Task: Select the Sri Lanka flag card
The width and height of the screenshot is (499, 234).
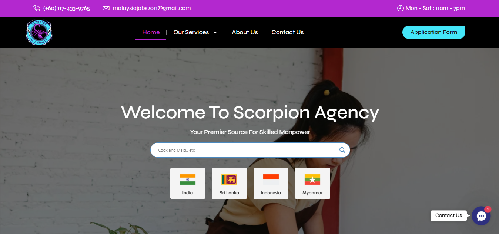Action: [229, 183]
